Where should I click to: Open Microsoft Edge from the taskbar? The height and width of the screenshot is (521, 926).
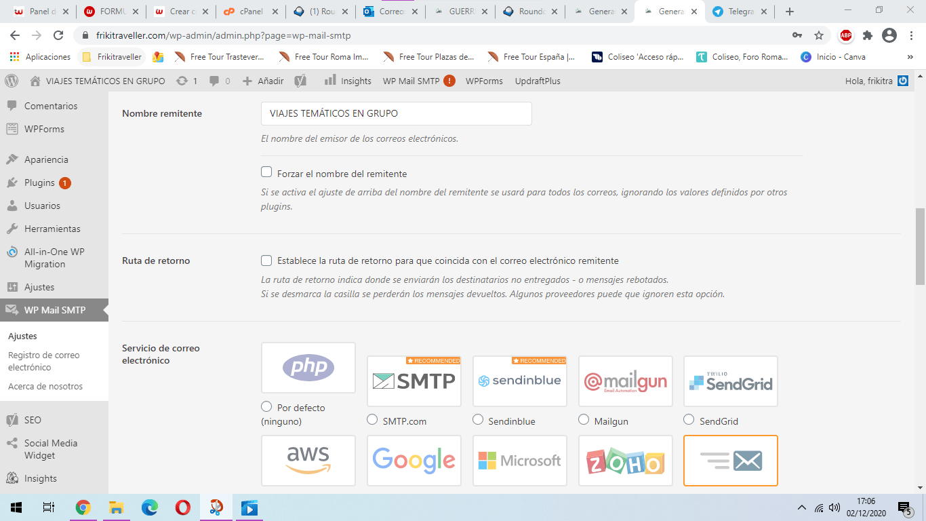(150, 507)
